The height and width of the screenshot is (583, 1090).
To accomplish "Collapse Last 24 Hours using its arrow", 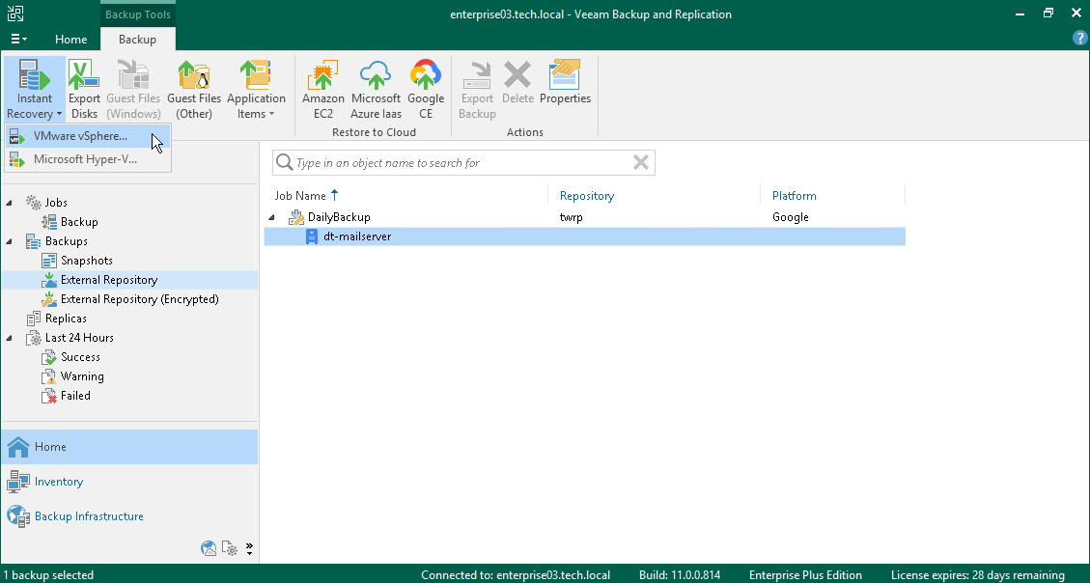I will coord(10,339).
